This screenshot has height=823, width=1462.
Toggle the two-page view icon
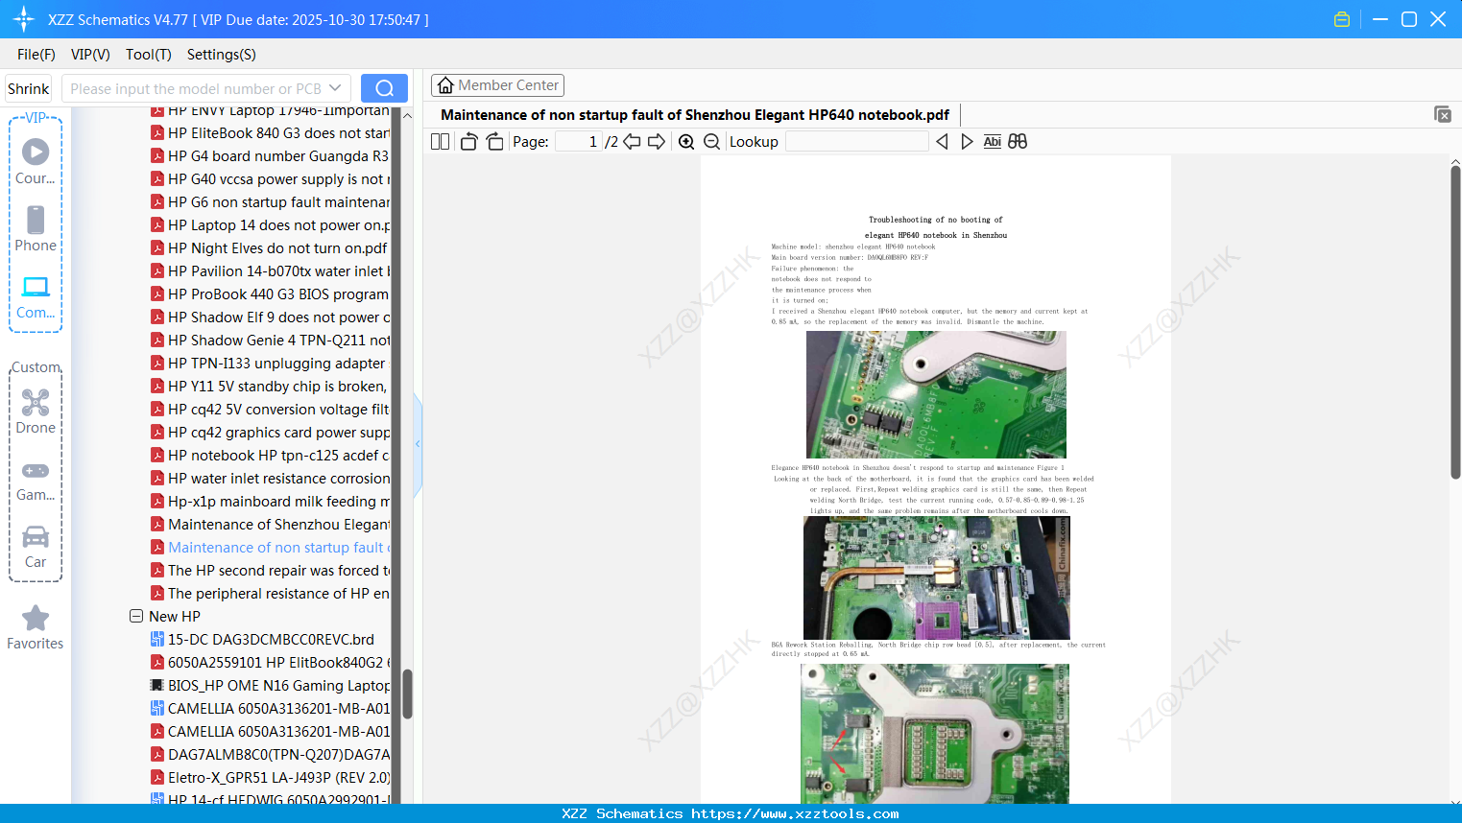(440, 142)
